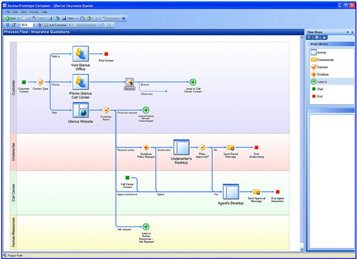Open the Format menu
Image resolution: width=357 pixels, height=259 pixels.
tap(34, 12)
